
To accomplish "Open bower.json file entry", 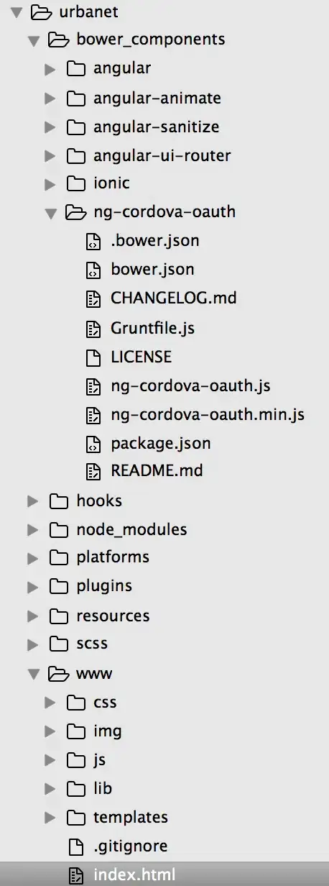I will pos(152,270).
